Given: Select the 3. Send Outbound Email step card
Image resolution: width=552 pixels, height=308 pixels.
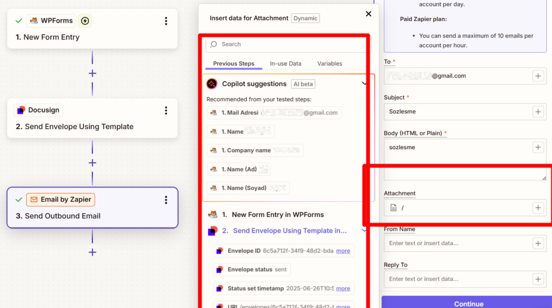Looking at the screenshot, I should 92,208.
